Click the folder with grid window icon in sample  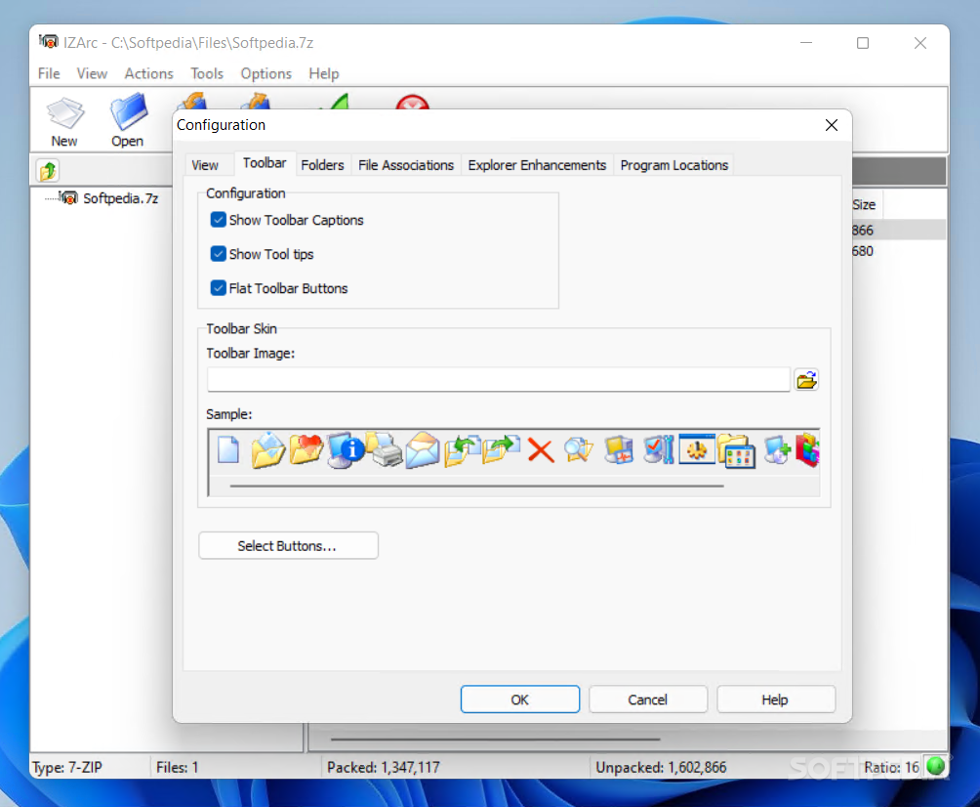click(x=737, y=450)
